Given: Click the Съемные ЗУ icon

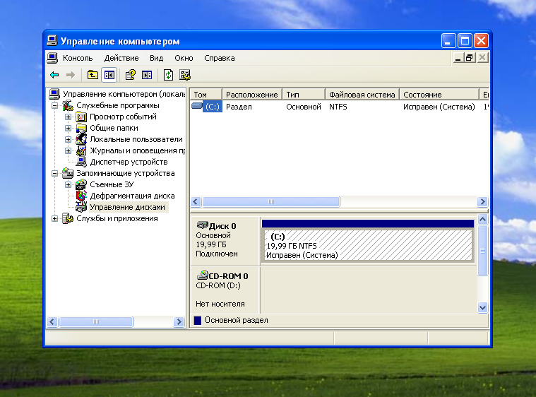Looking at the screenshot, I should pos(81,184).
